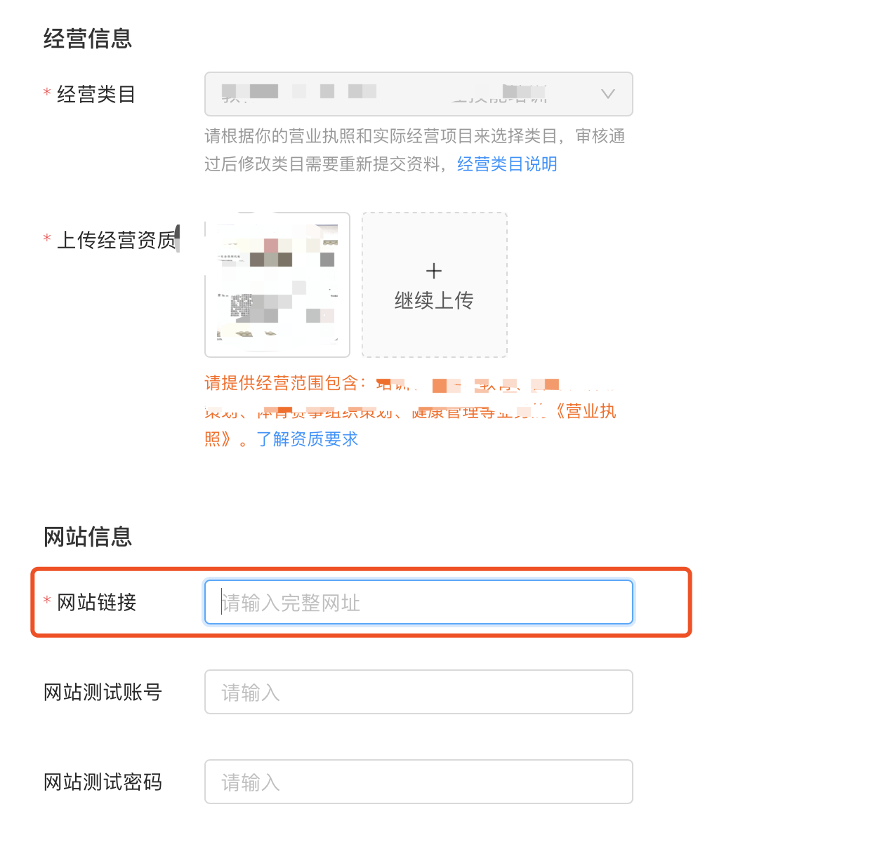Click the 经营信息 section heading
Screen dimensions: 889x842
[87, 39]
